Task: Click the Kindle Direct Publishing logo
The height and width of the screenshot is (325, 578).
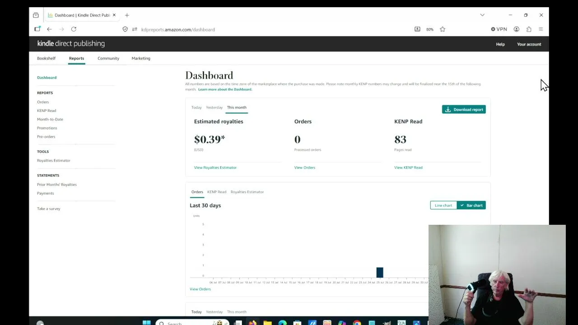Action: pos(71,44)
